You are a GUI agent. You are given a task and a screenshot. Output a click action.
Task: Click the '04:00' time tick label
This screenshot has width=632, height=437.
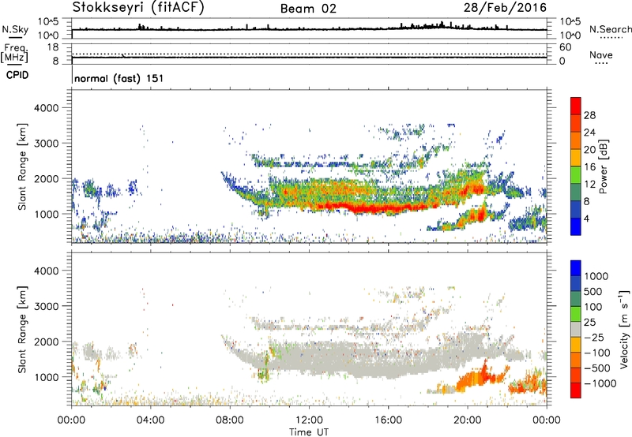click(151, 420)
